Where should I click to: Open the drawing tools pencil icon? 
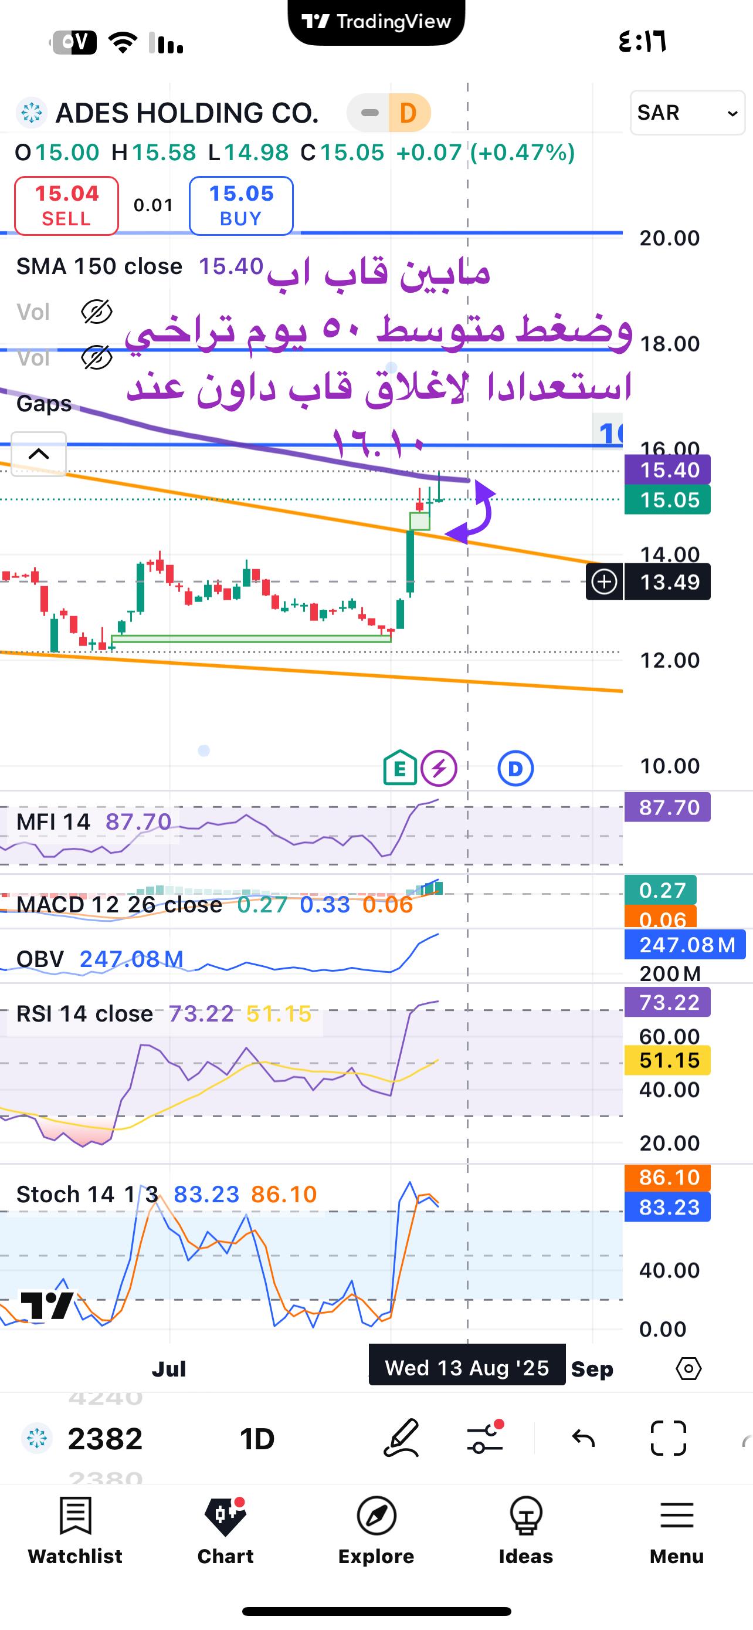[x=402, y=1438]
